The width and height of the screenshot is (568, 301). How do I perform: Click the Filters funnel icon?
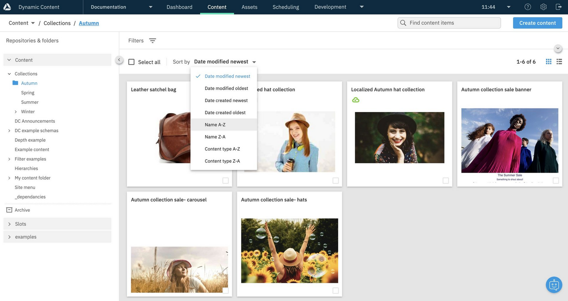tap(153, 40)
